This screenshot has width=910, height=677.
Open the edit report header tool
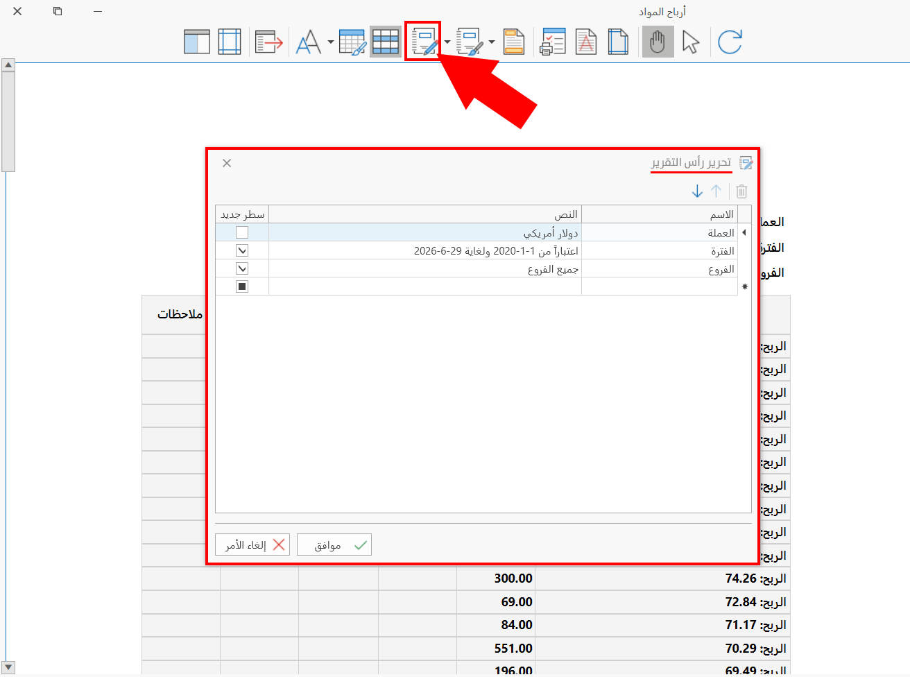pyautogui.click(x=424, y=42)
